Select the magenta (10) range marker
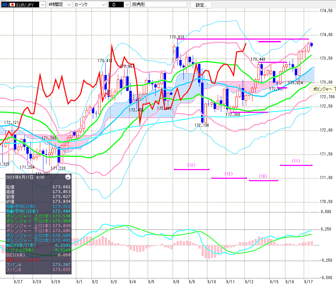This screenshot has width=336, height=285. click(x=263, y=176)
